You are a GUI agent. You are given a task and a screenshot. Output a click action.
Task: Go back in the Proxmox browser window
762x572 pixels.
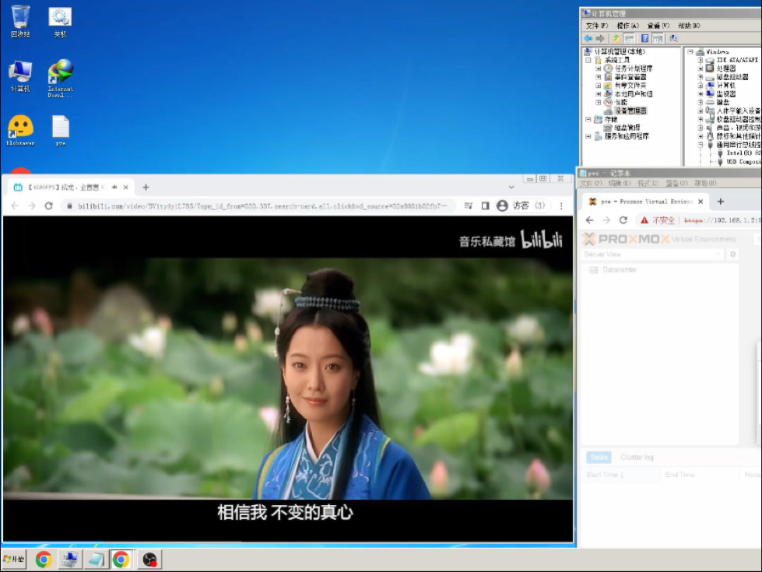point(590,220)
